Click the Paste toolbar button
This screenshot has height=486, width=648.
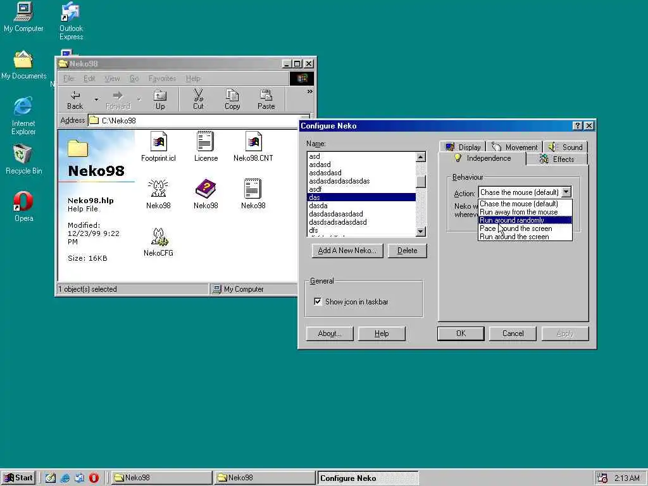(x=266, y=100)
